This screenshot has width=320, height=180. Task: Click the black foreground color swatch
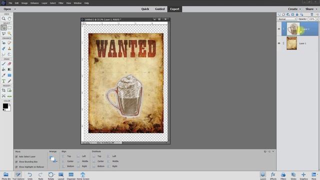5,106
